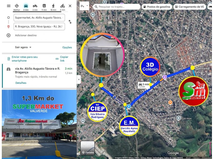Copy the route link

pos(64,59)
